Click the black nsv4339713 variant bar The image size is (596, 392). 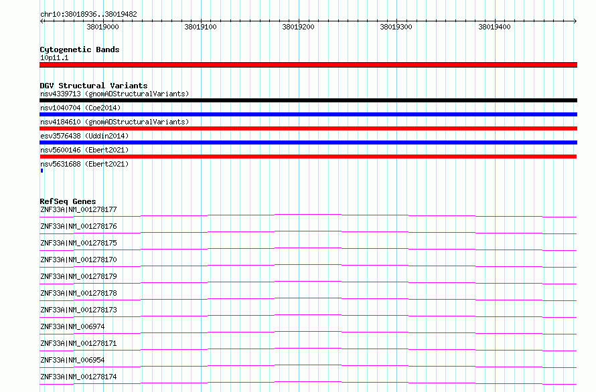point(308,100)
